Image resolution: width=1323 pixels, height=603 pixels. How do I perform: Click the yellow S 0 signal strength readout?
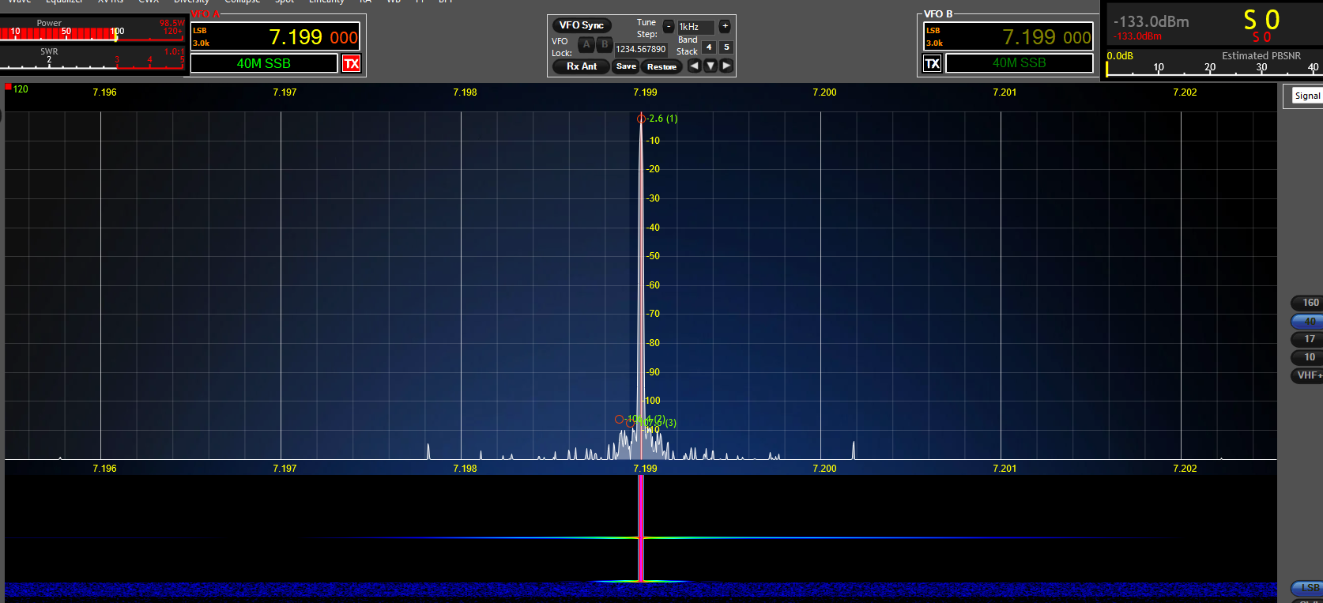point(1261,20)
